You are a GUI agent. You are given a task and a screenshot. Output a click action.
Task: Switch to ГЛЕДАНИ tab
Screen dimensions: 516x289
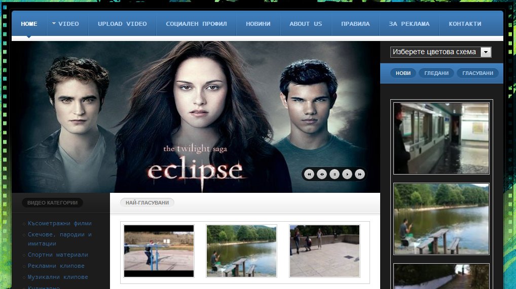tap(436, 73)
